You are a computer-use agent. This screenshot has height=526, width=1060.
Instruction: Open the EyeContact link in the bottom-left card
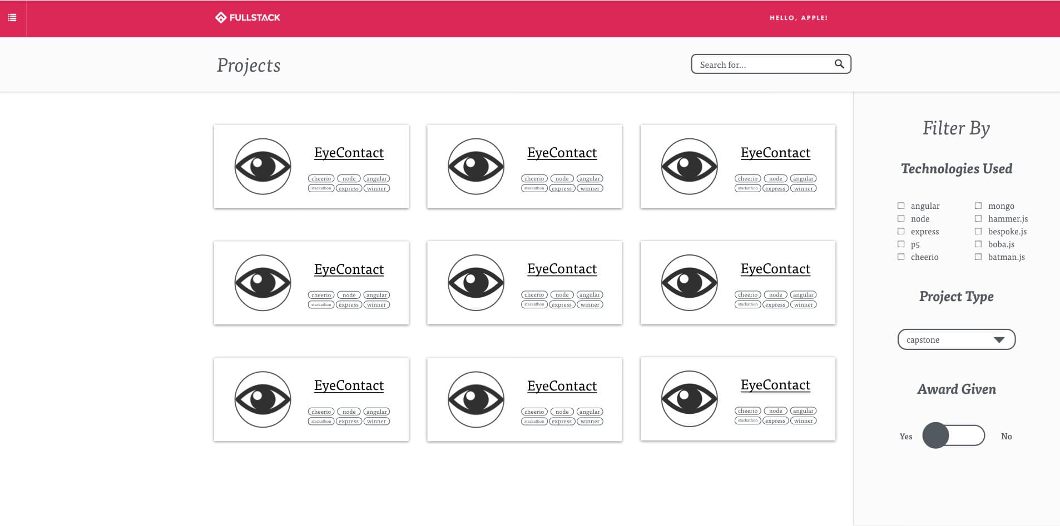click(x=349, y=385)
